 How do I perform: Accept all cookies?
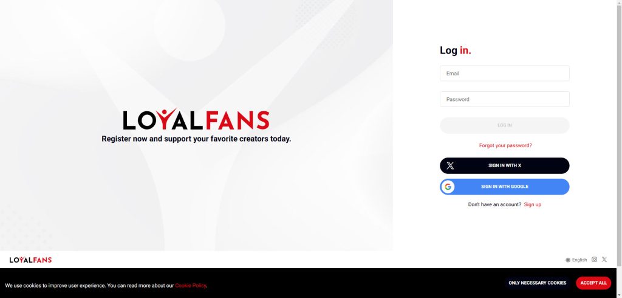(x=593, y=283)
